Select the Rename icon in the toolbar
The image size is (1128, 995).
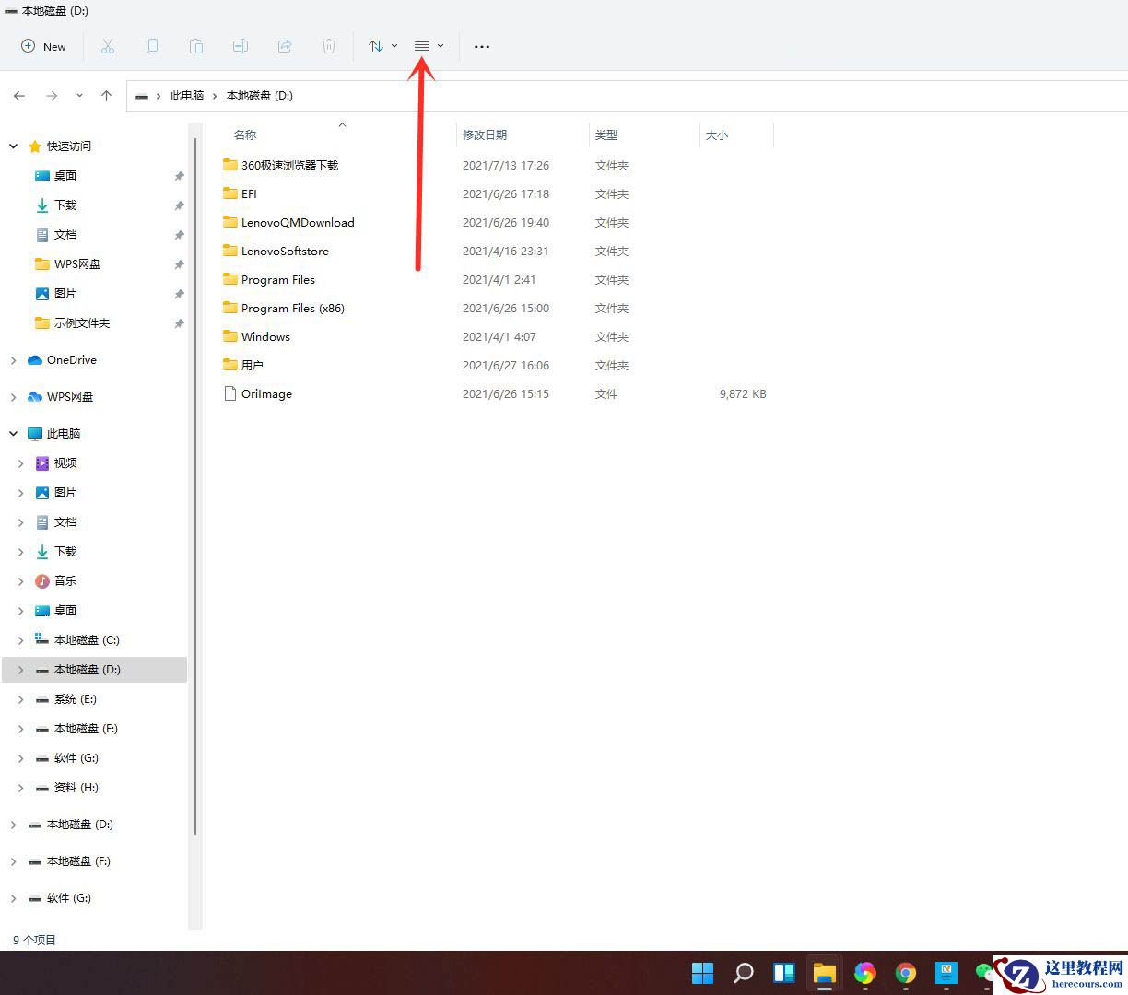[x=241, y=46]
